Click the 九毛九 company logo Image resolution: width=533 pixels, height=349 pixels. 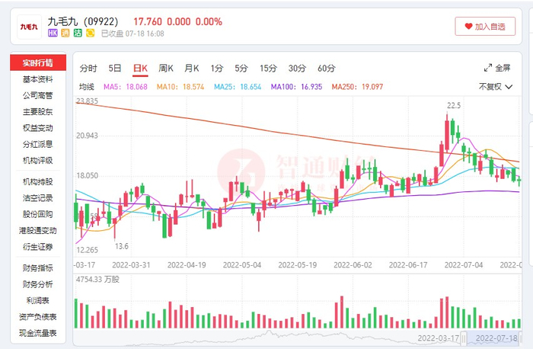30,27
